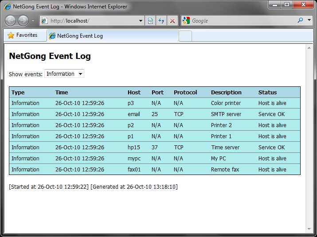317x237 pixels.
Task: Click the Internet Explorer icon in title bar
Action: pos(8,7)
